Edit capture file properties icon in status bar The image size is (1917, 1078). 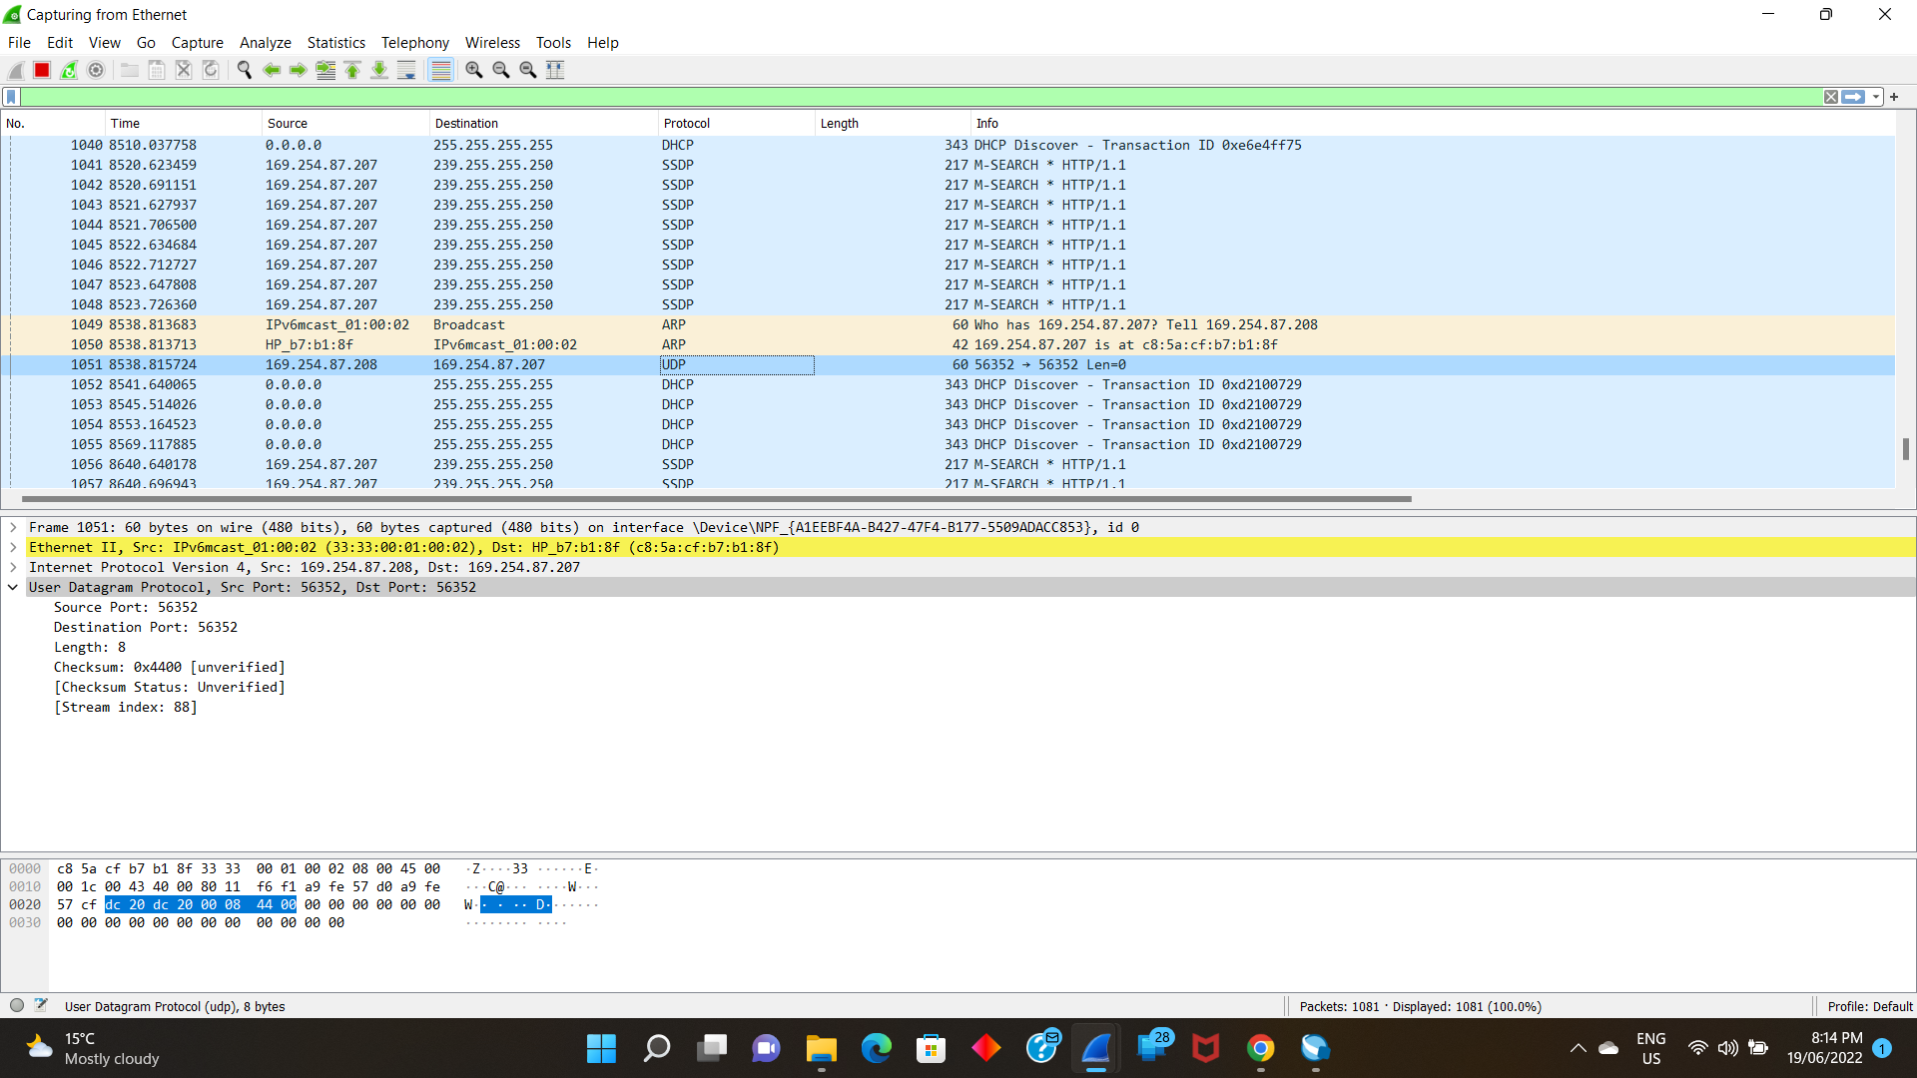pyautogui.click(x=41, y=1005)
